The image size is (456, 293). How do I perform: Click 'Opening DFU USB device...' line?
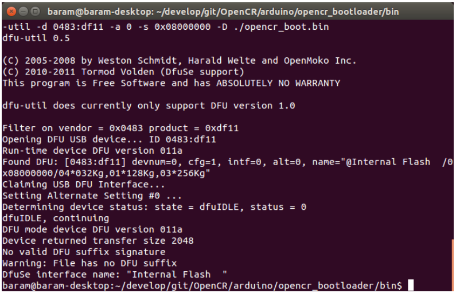(109, 139)
